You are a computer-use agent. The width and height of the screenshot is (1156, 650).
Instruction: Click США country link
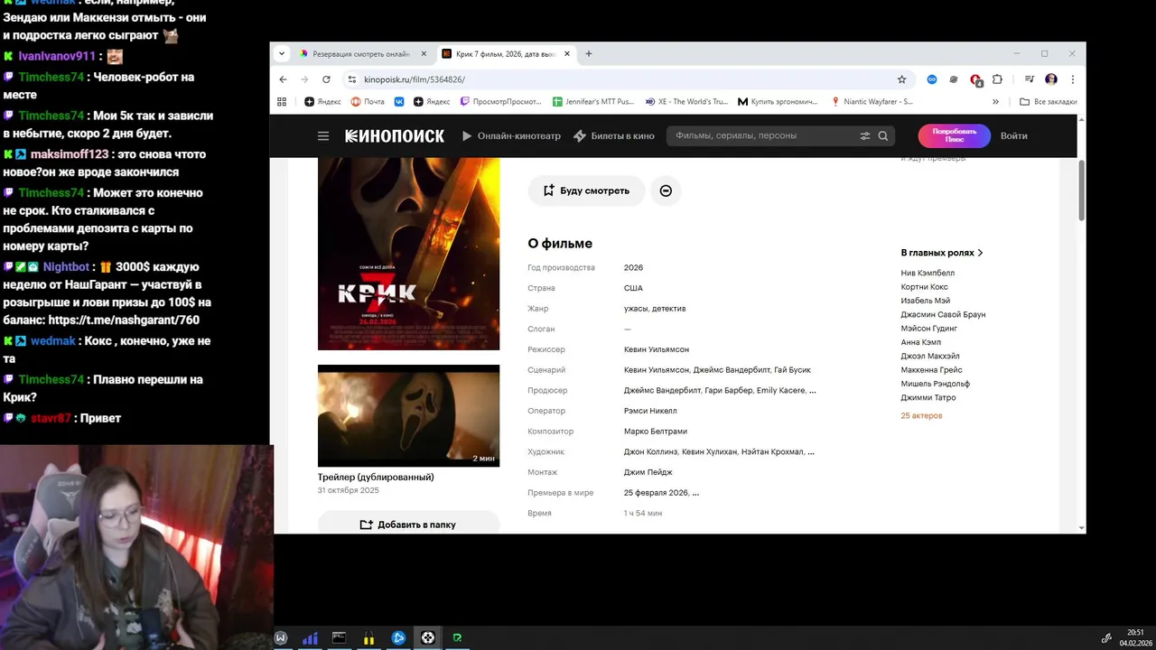tap(633, 288)
